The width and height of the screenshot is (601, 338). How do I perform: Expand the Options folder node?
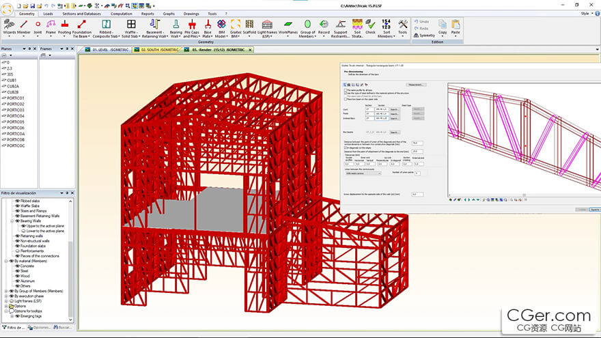pyautogui.click(x=6, y=306)
